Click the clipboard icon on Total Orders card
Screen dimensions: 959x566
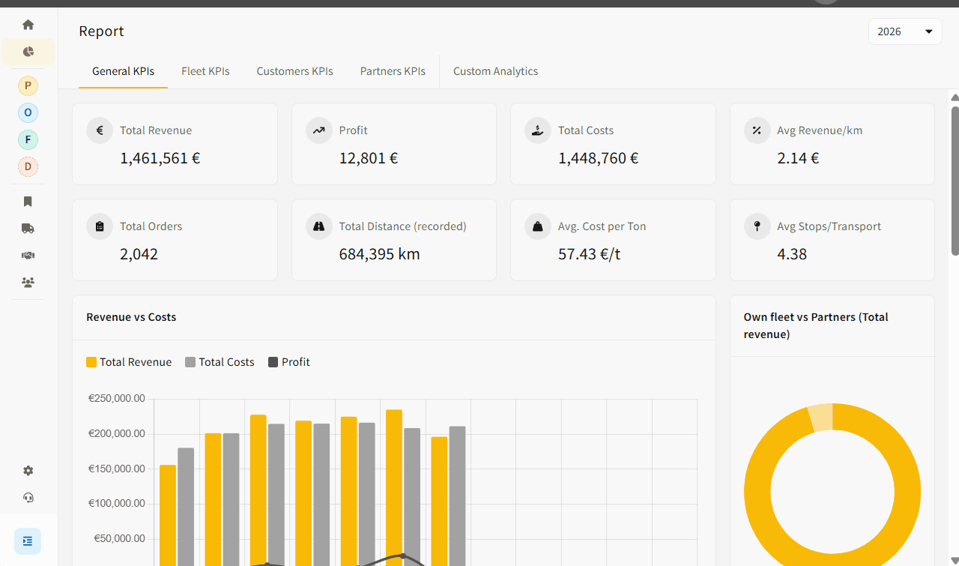100,226
